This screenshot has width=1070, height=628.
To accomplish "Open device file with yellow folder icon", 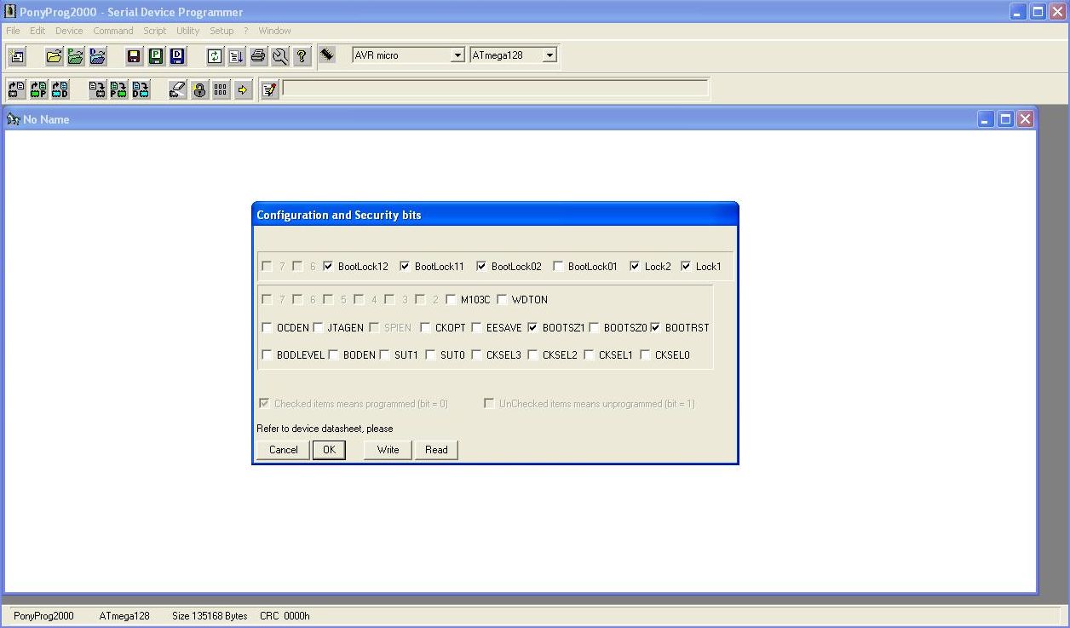I will (x=54, y=56).
